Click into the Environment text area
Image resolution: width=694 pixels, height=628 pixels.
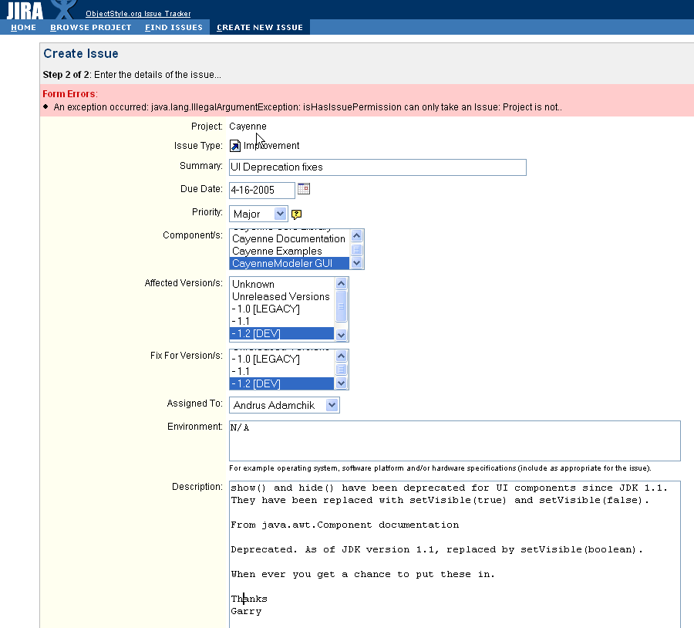coord(454,441)
